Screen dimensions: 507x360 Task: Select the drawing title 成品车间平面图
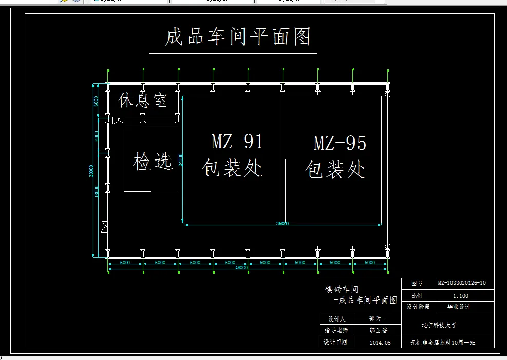[238, 36]
